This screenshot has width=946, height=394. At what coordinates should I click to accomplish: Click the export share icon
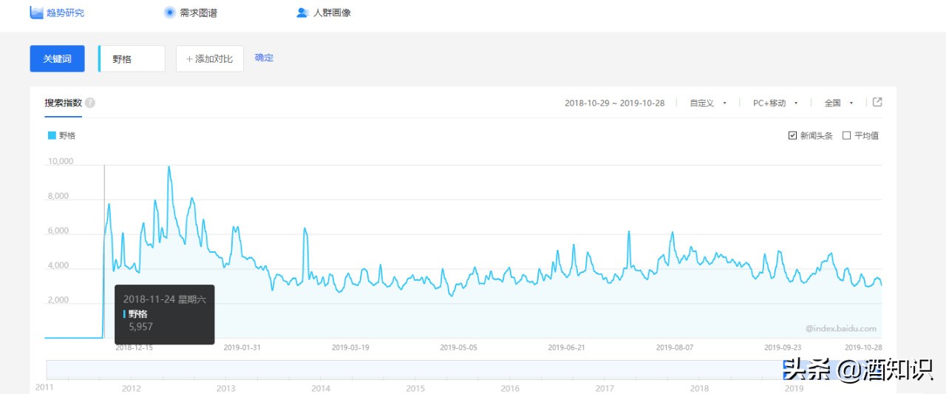[877, 102]
